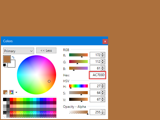The width and height of the screenshot is (160, 120).
Task: Increase the alpha value with up arrow
Action: [x=103, y=111]
